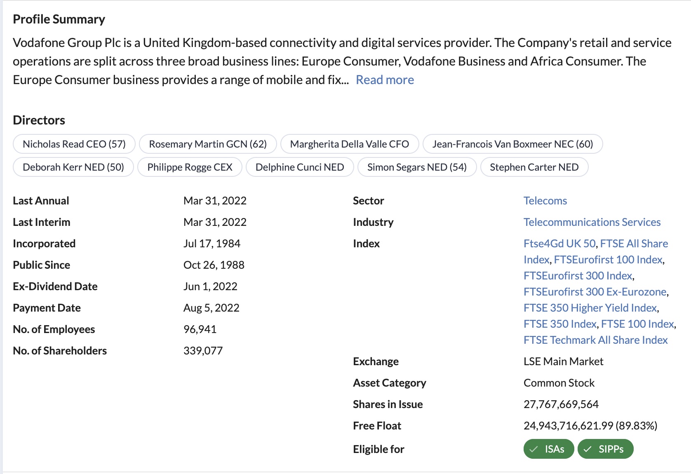The height and width of the screenshot is (474, 691).
Task: Select Rosemary Martin GCN director chip
Action: pyautogui.click(x=208, y=144)
